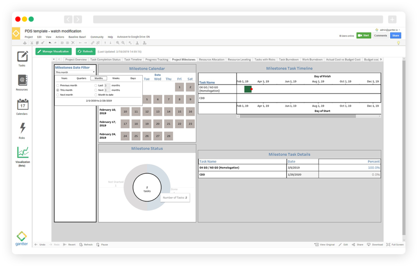Click the lightbulb hint icon
The image size is (419, 268).
point(398,43)
